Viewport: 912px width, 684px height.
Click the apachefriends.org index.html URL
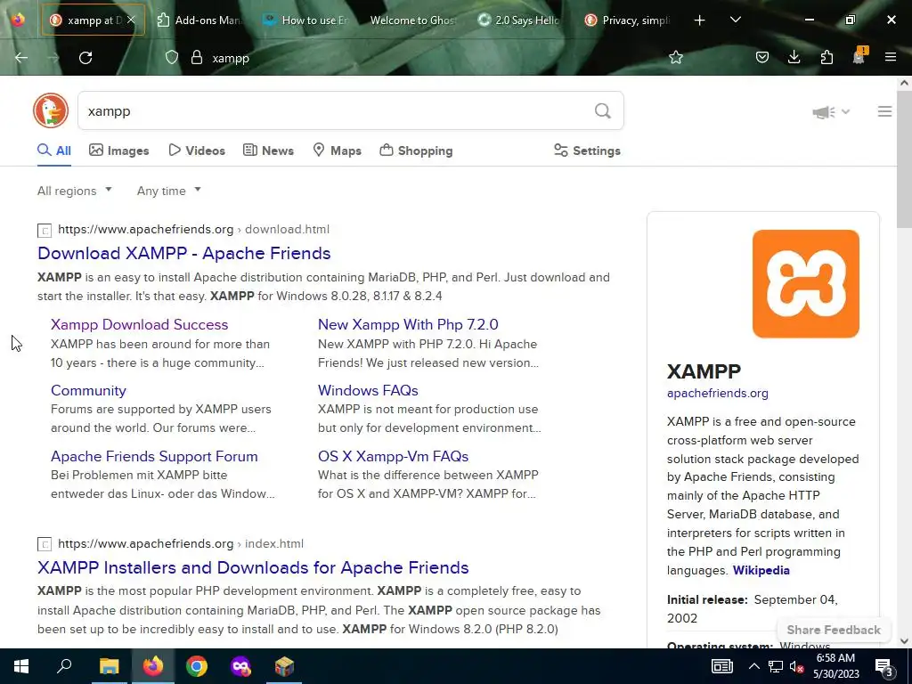tap(181, 544)
